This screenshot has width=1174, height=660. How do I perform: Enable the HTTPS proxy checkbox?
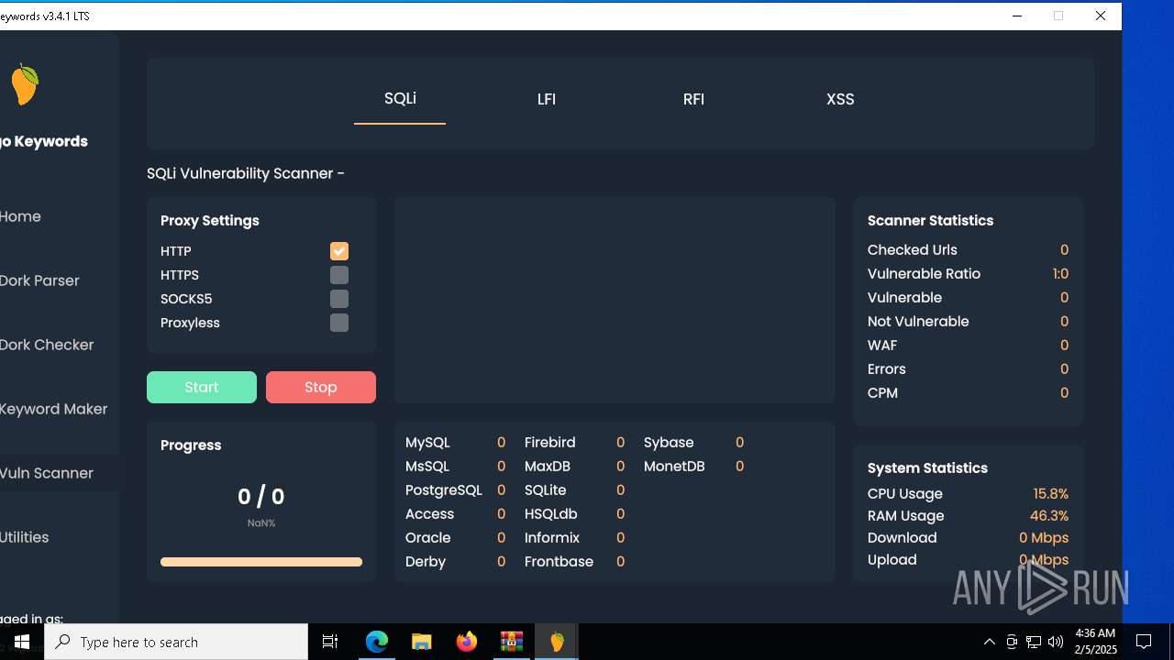tap(339, 275)
